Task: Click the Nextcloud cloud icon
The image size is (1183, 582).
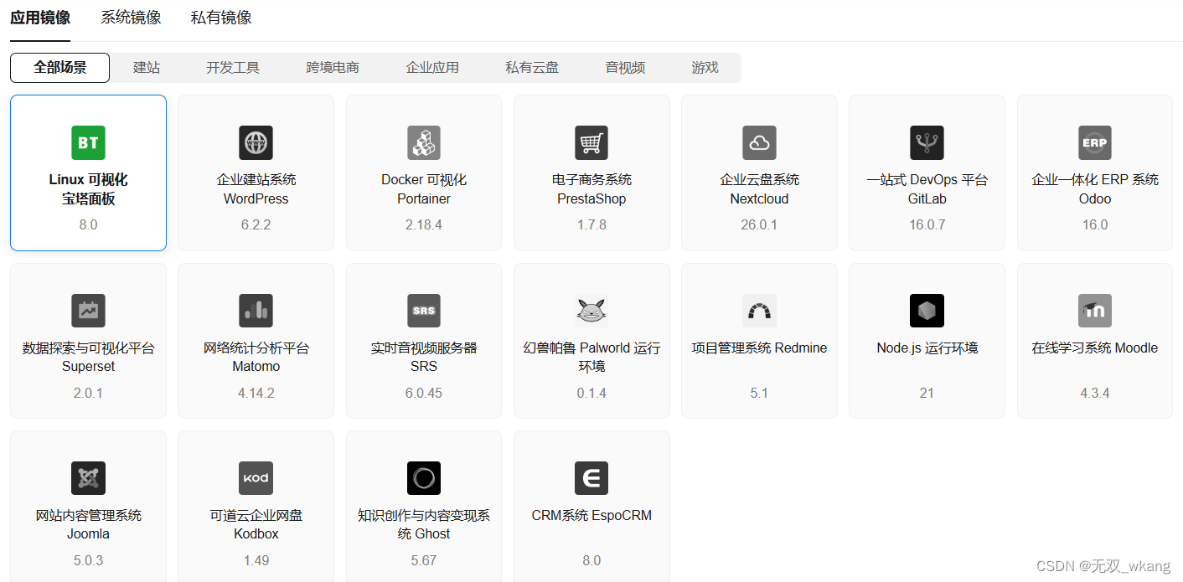Action: tap(759, 143)
